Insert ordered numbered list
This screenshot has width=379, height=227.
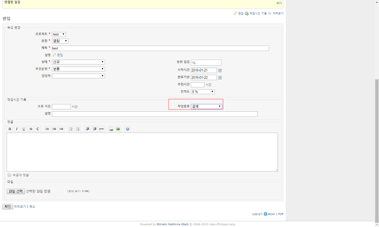pyautogui.click(x=78, y=129)
